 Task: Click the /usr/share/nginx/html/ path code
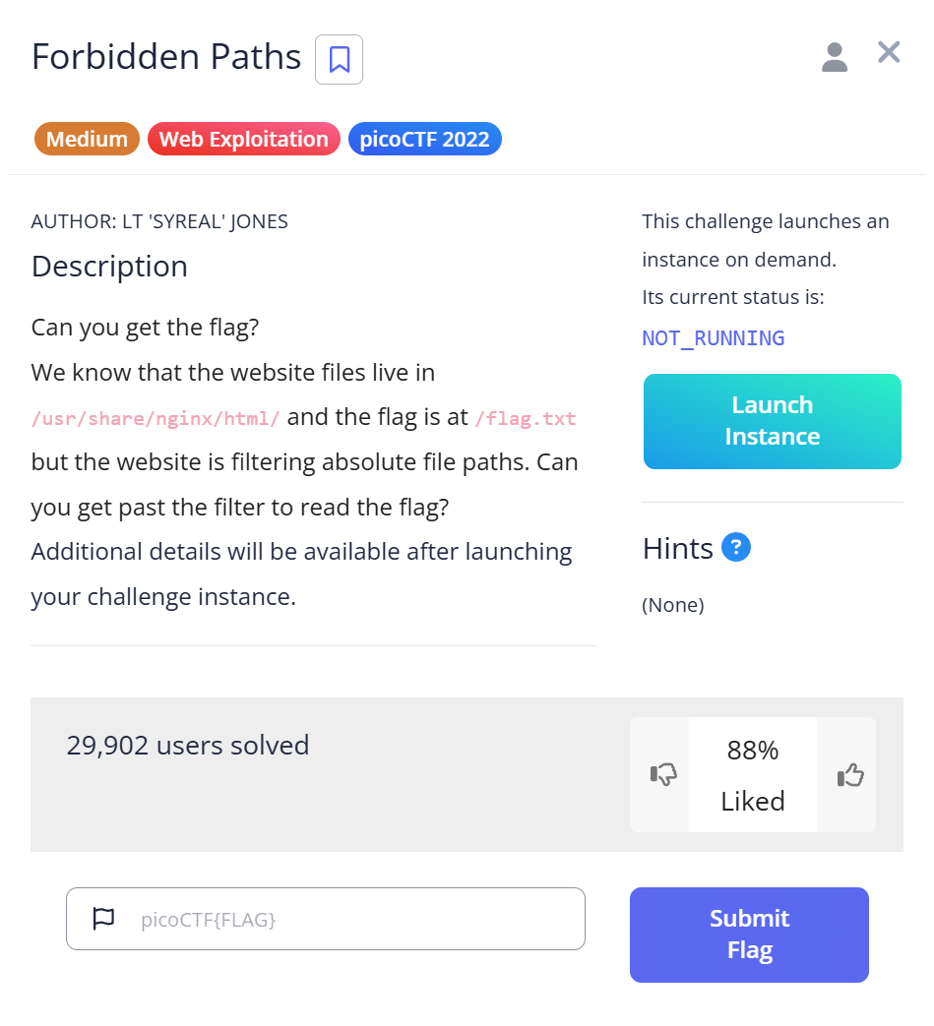click(156, 418)
